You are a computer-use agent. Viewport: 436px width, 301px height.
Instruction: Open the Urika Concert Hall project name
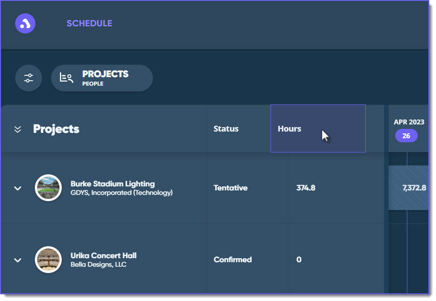click(x=103, y=256)
